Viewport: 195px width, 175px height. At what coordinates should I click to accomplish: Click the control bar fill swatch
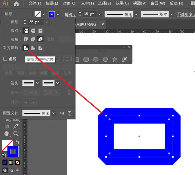coord(38,14)
